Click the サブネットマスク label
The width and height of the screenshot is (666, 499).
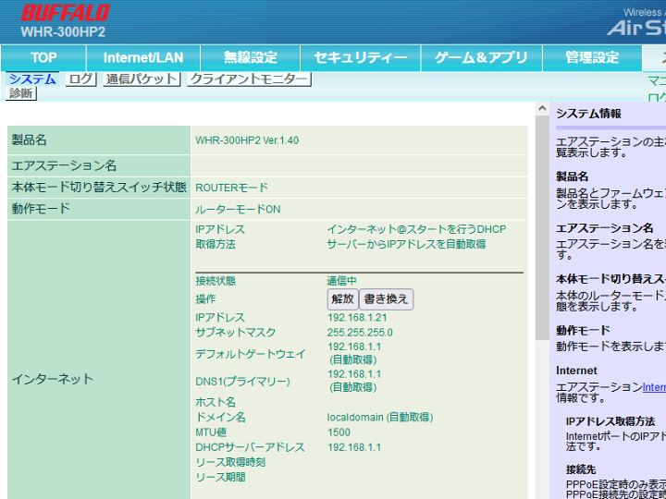[x=235, y=333]
